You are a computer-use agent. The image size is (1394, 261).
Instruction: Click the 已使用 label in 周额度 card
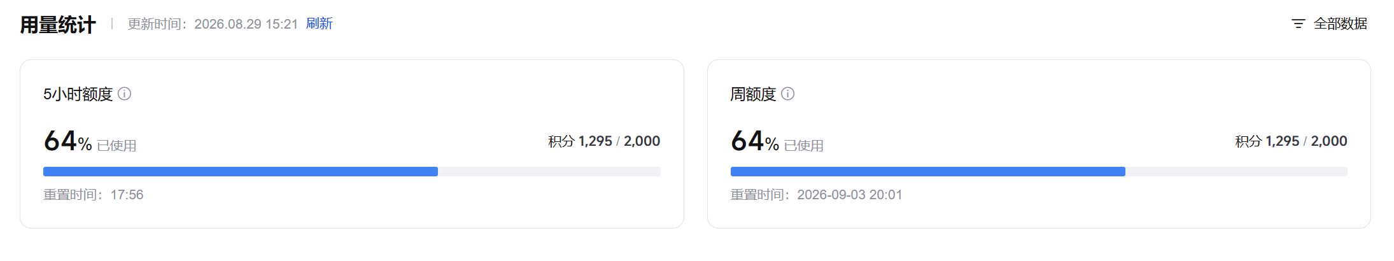[804, 146]
